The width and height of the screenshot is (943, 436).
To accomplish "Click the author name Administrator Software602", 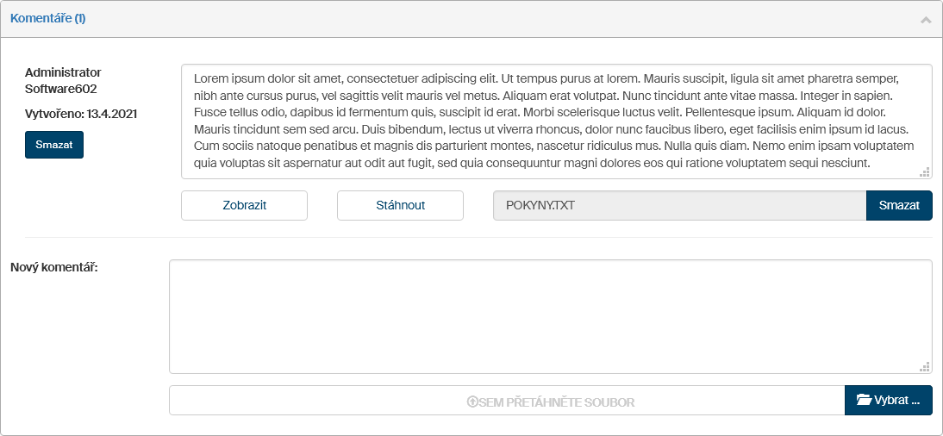I will point(63,80).
